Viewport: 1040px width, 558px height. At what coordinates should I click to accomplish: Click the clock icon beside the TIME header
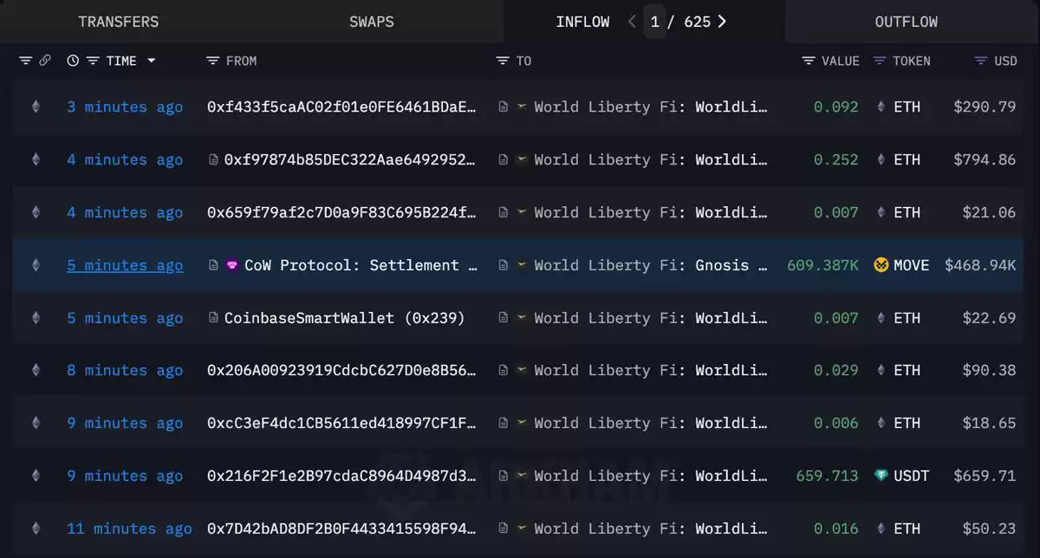73,61
